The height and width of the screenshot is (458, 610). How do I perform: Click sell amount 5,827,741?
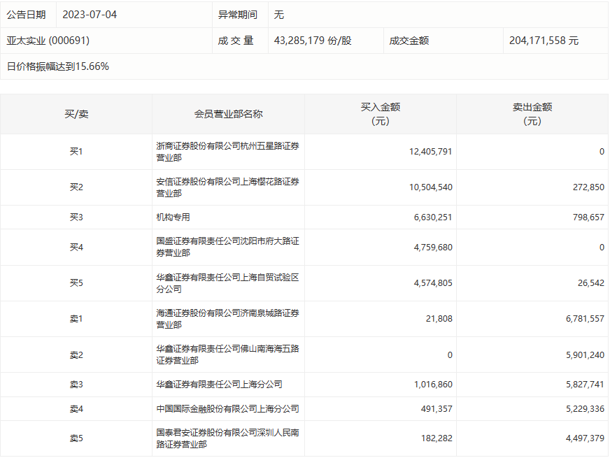pos(585,385)
